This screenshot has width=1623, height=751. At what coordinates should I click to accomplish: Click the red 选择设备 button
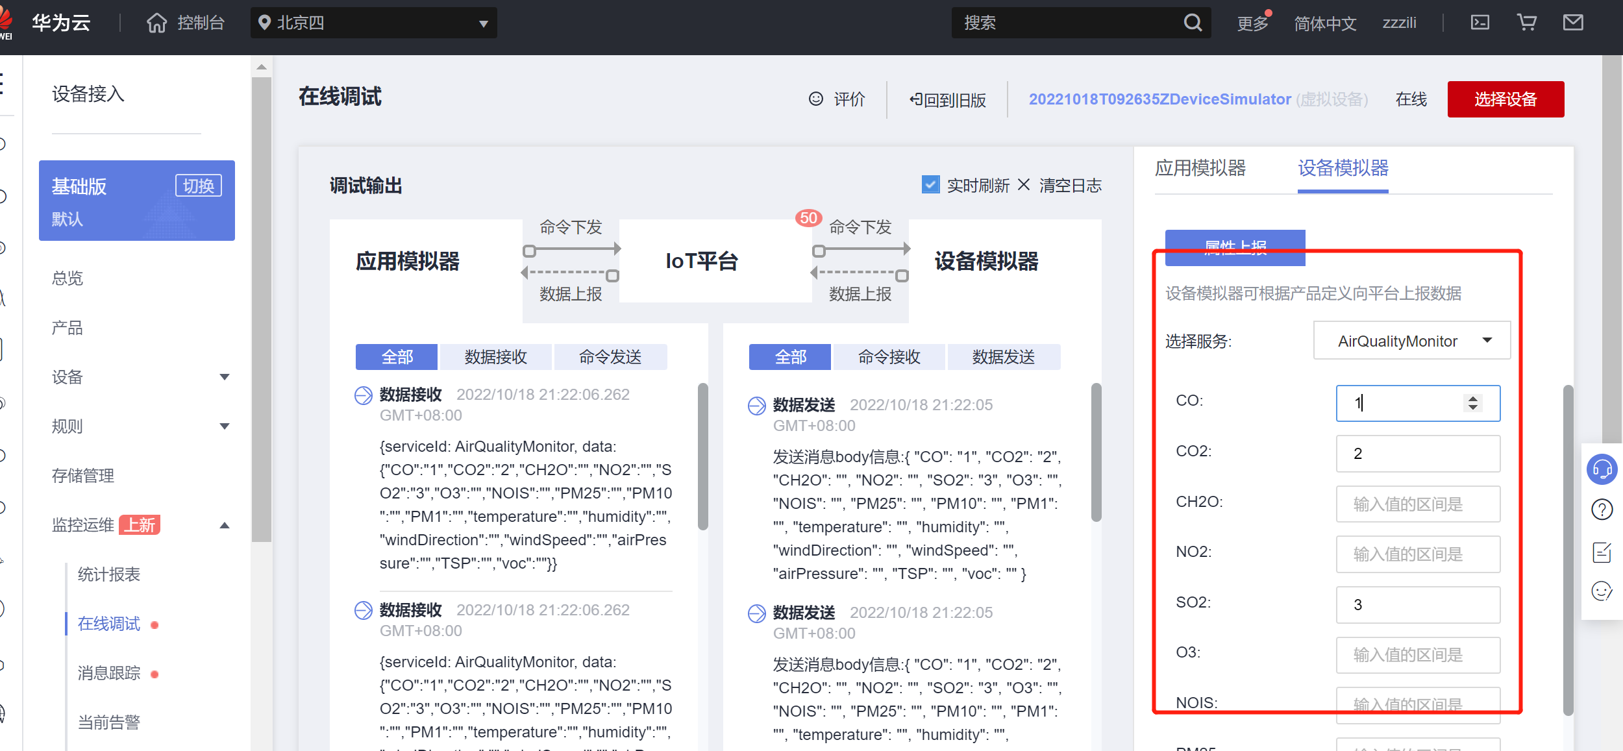[1505, 99]
